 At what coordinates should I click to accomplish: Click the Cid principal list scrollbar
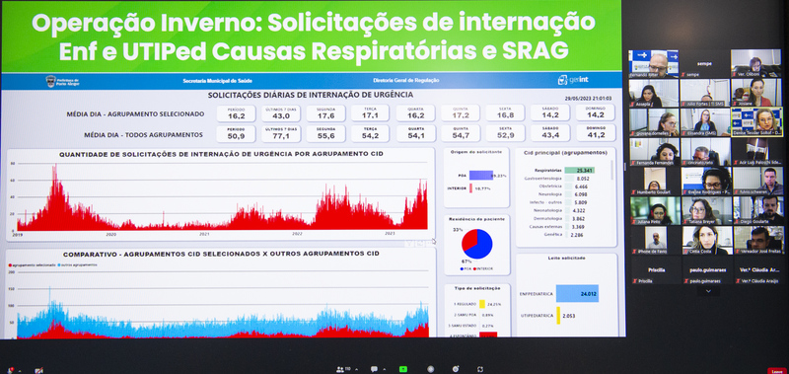611,171
